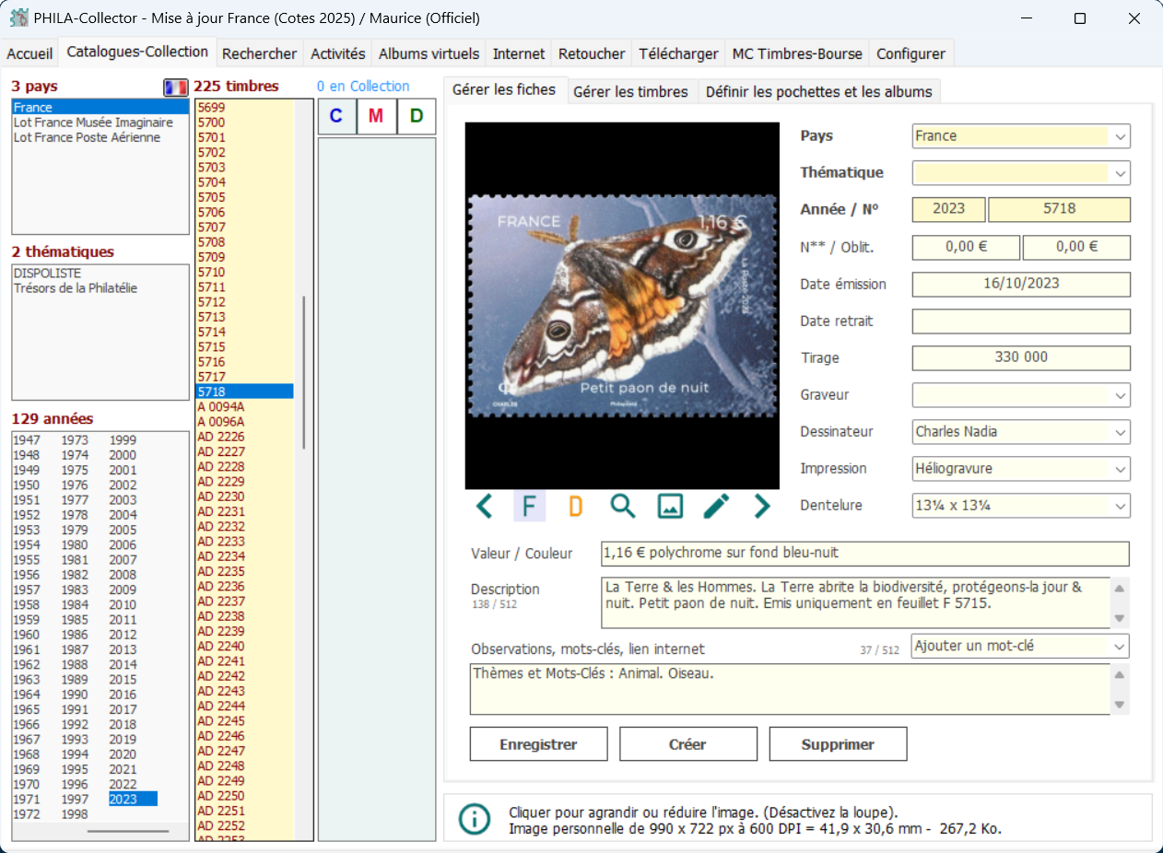
Task: Open the Ajouter un mot-clé dropdown
Action: click(x=1120, y=646)
